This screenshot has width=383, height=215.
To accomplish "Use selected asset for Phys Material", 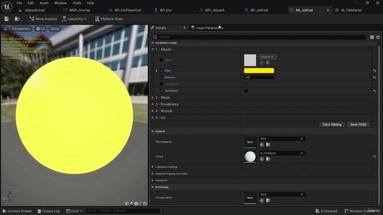I will 262,145.
